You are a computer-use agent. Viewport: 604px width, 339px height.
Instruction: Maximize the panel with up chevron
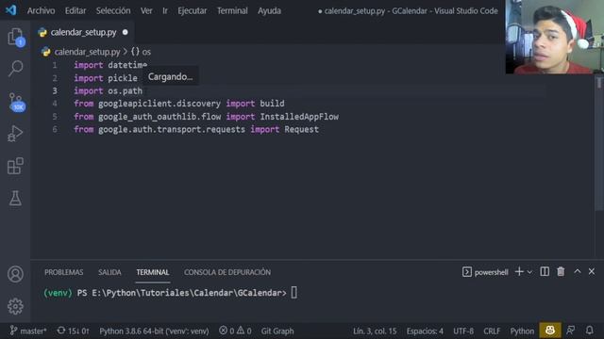click(x=577, y=271)
